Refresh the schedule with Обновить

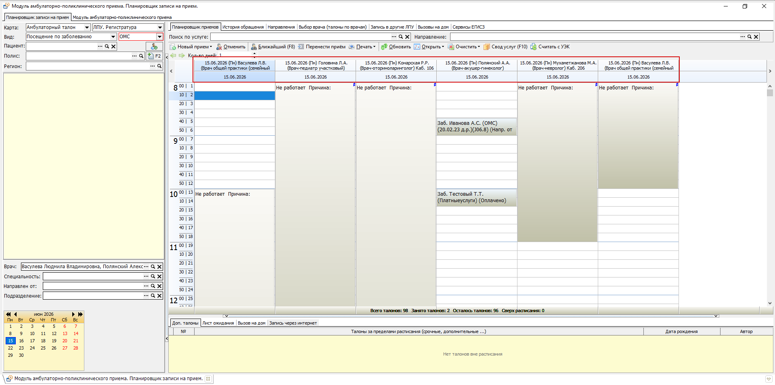[x=396, y=47]
